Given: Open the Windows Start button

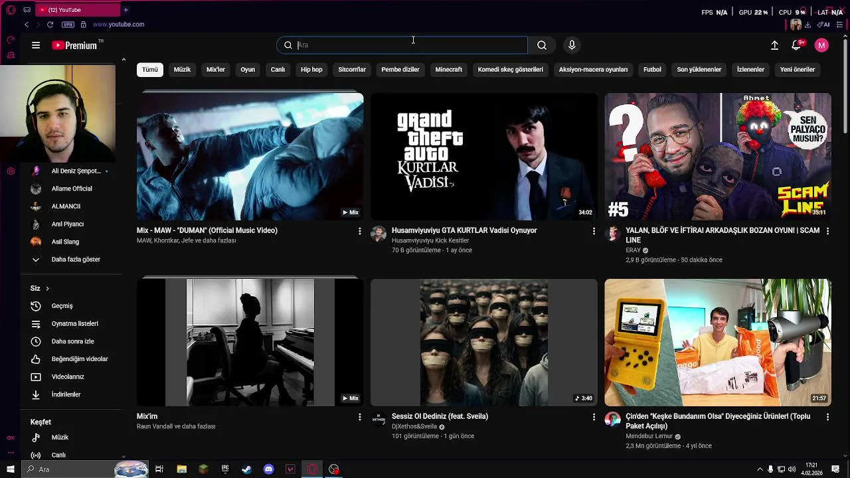Looking at the screenshot, I should click(x=10, y=469).
